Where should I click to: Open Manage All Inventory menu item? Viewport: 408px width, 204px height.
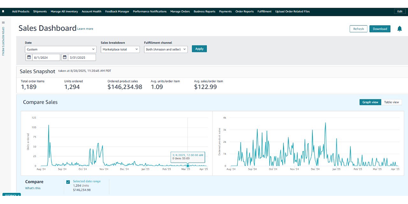tap(64, 11)
